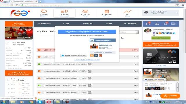The image size is (186, 104).
Task: Click senior affiliate profile photo
Action: (x=148, y=31)
